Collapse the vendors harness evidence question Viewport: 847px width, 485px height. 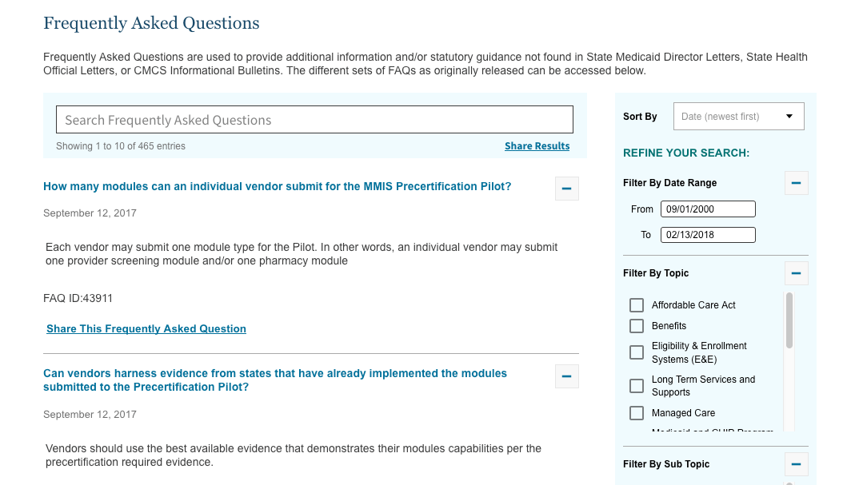pos(566,376)
